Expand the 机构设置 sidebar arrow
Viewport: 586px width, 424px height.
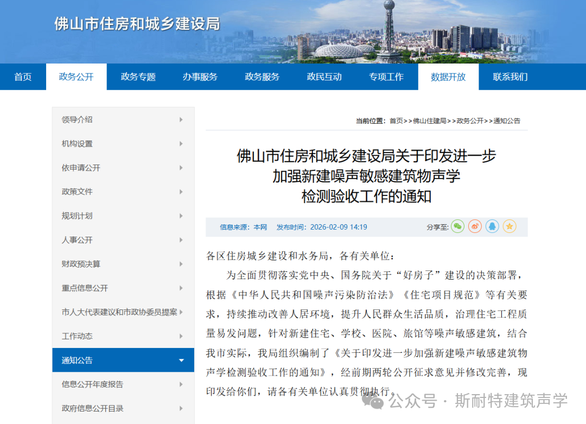tap(181, 144)
